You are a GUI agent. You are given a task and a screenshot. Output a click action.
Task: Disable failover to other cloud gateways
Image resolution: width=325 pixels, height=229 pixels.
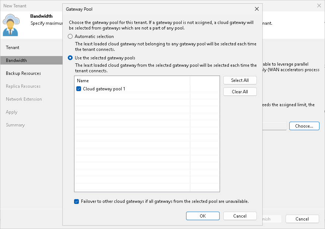pos(76,201)
